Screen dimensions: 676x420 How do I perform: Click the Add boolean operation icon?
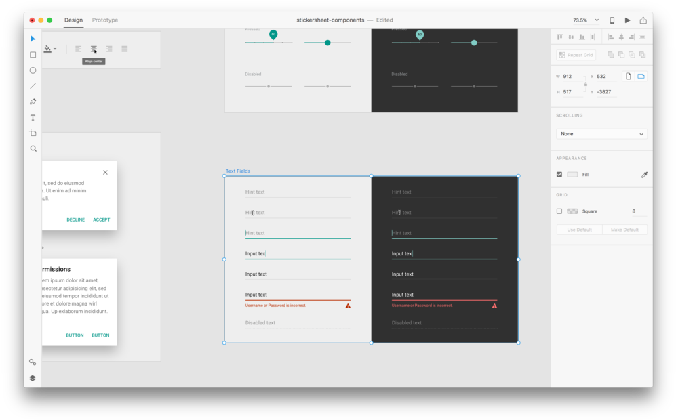tap(610, 55)
